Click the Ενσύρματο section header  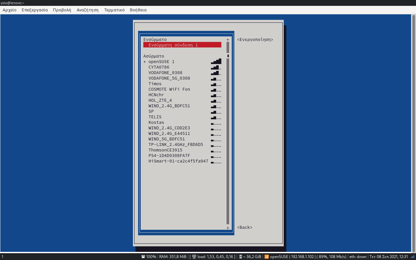pyautogui.click(x=155, y=40)
